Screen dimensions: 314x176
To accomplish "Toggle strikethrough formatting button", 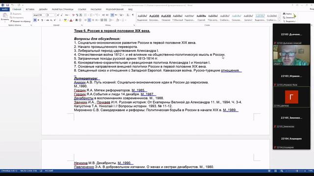I will click(x=48, y=20).
